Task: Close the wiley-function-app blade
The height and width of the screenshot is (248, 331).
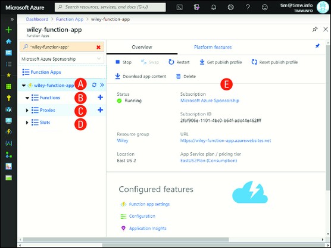Action: (x=326, y=29)
